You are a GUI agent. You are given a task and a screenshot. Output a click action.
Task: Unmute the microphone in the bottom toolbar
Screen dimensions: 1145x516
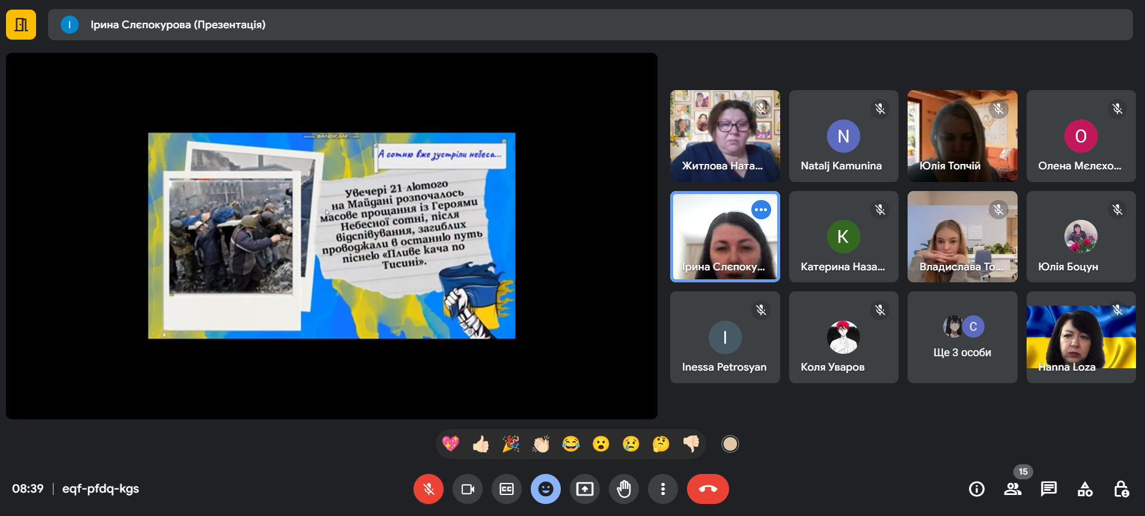(428, 489)
